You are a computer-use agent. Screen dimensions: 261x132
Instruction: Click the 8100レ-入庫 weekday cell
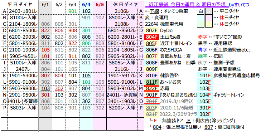(23, 18)
